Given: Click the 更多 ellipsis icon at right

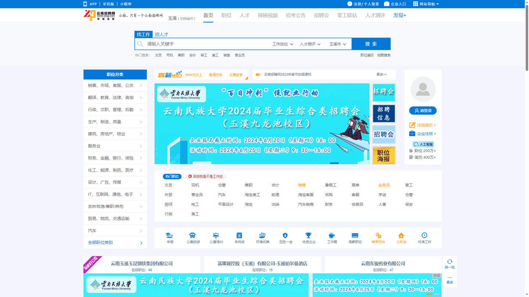Looking at the screenshot, I should coord(450,278).
